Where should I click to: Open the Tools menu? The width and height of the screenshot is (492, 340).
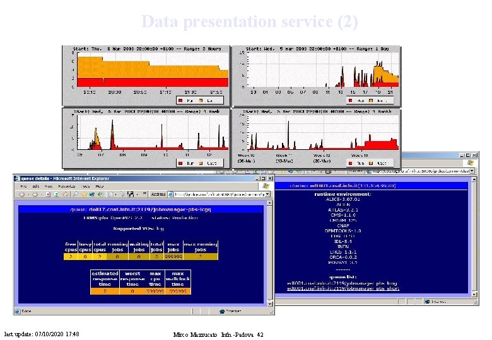(86, 186)
